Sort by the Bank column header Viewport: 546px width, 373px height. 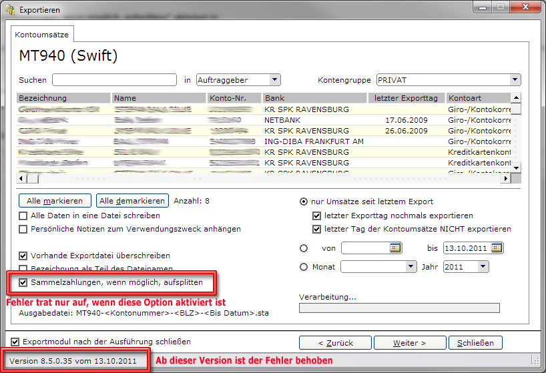314,98
